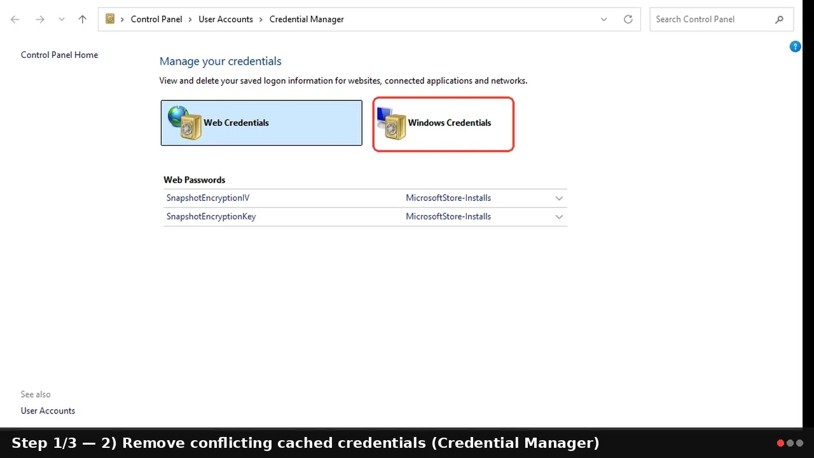Navigate forward with the right arrow
Image resolution: width=814 pixels, height=458 pixels.
pyautogui.click(x=40, y=19)
